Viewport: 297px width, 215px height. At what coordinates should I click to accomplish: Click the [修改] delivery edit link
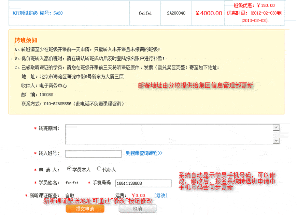(x=161, y=195)
